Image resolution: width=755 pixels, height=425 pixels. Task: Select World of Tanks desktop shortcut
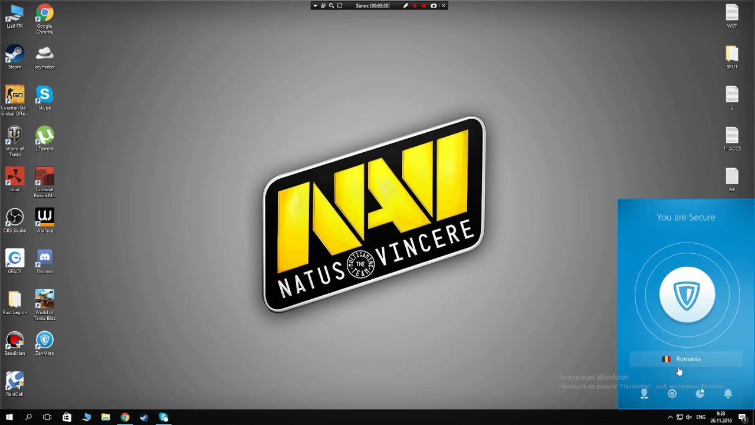click(x=15, y=142)
